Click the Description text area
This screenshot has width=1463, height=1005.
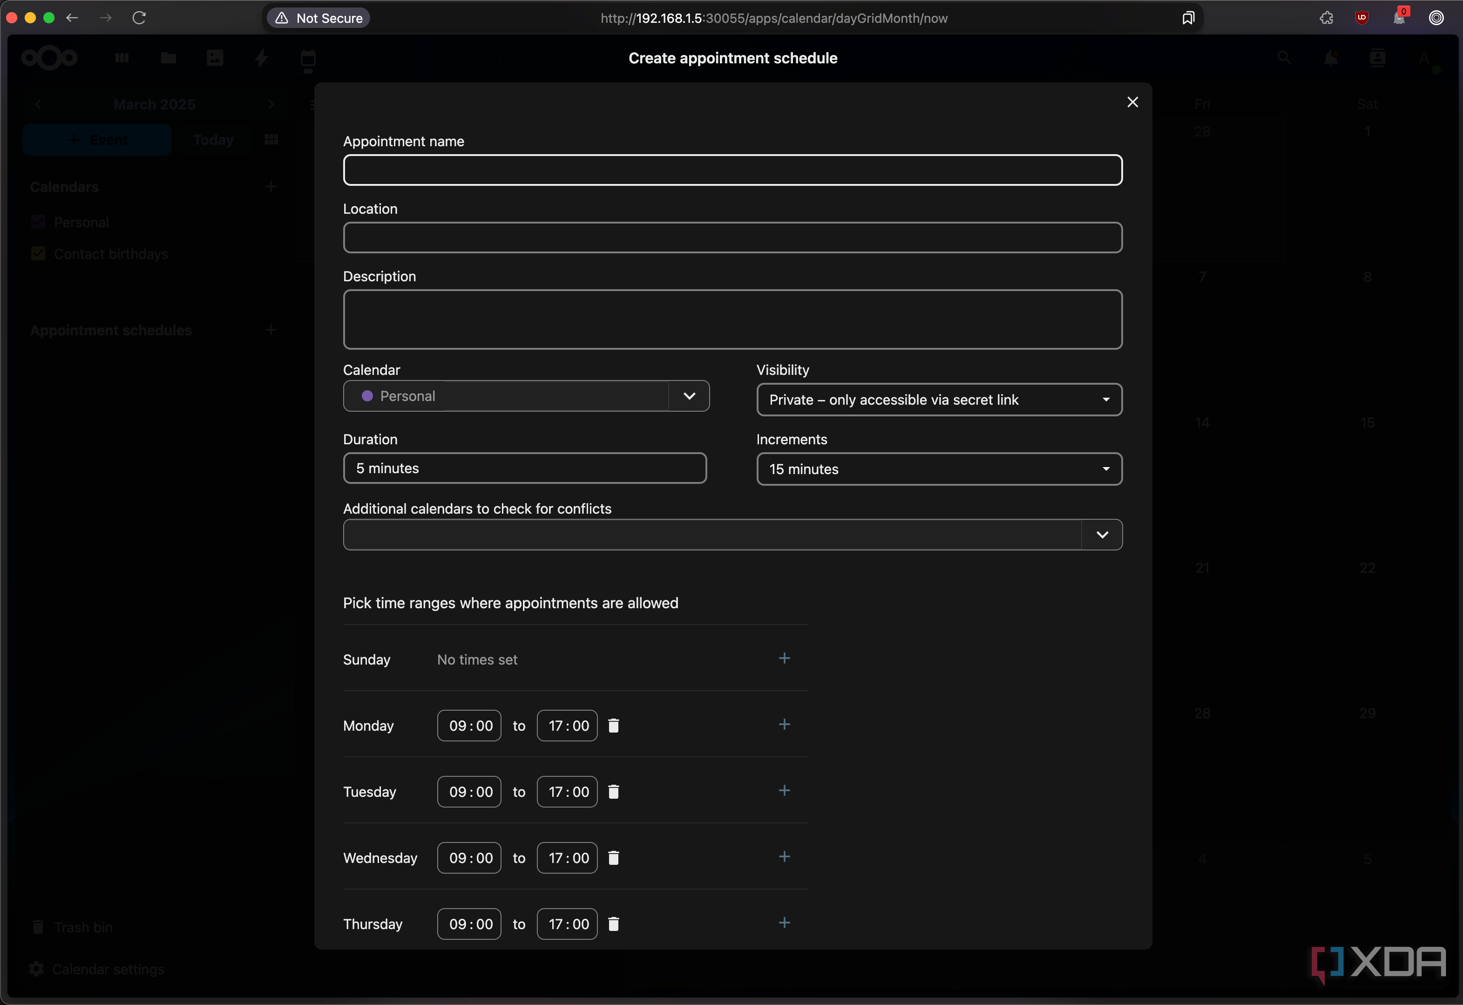tap(732, 319)
